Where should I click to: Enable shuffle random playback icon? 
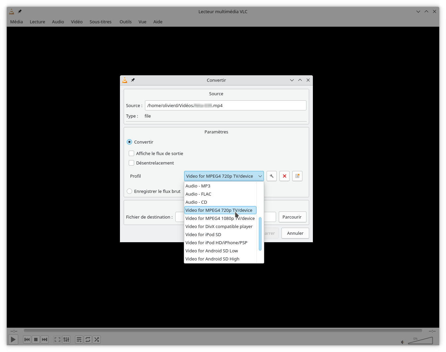(97, 340)
